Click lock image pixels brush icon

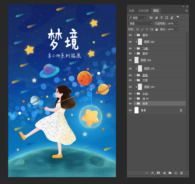click(142, 29)
